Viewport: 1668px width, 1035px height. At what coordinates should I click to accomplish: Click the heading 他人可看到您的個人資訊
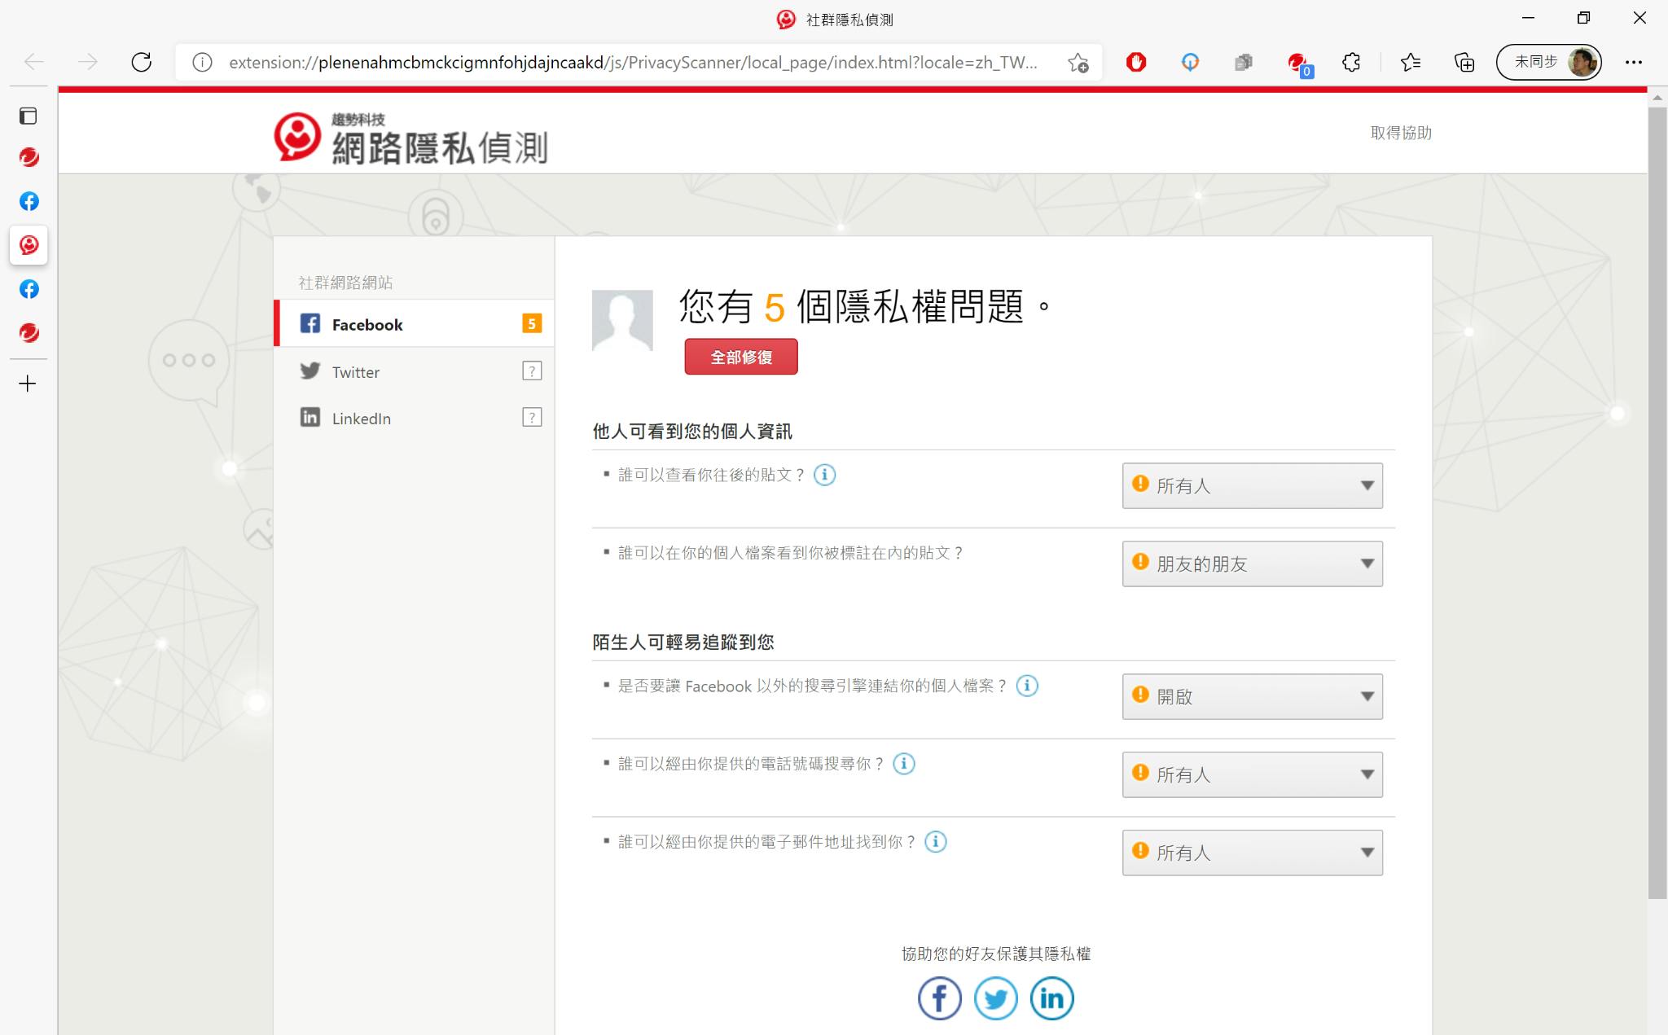tap(692, 432)
